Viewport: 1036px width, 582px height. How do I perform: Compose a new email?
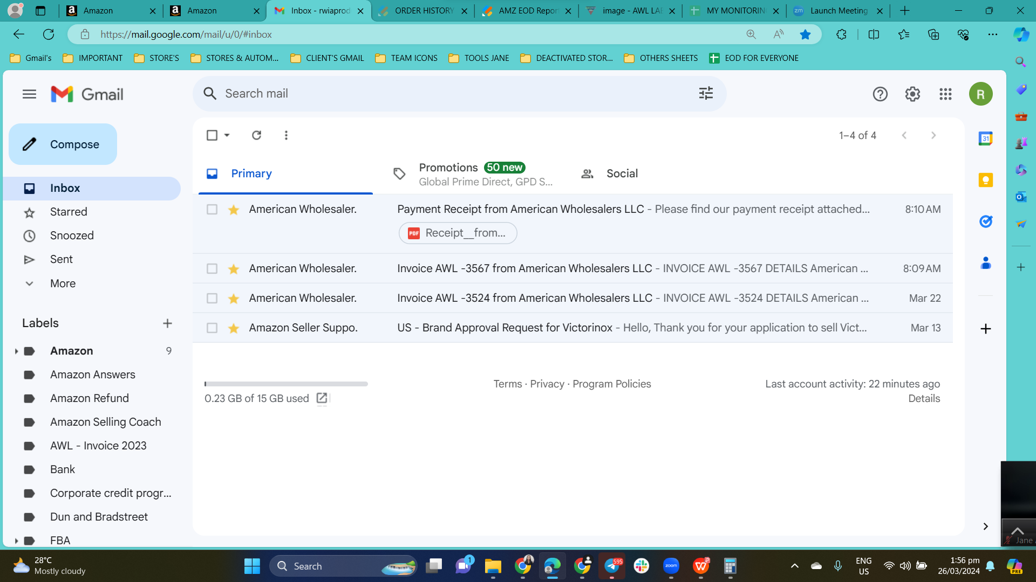[x=63, y=144]
